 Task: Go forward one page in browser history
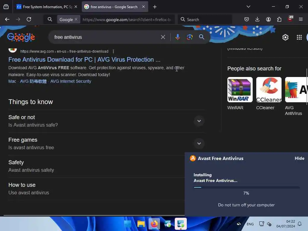[x=18, y=20]
